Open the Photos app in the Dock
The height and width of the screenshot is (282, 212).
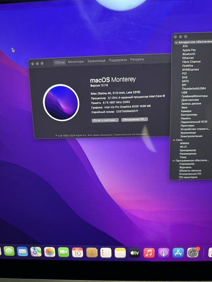pos(50,252)
